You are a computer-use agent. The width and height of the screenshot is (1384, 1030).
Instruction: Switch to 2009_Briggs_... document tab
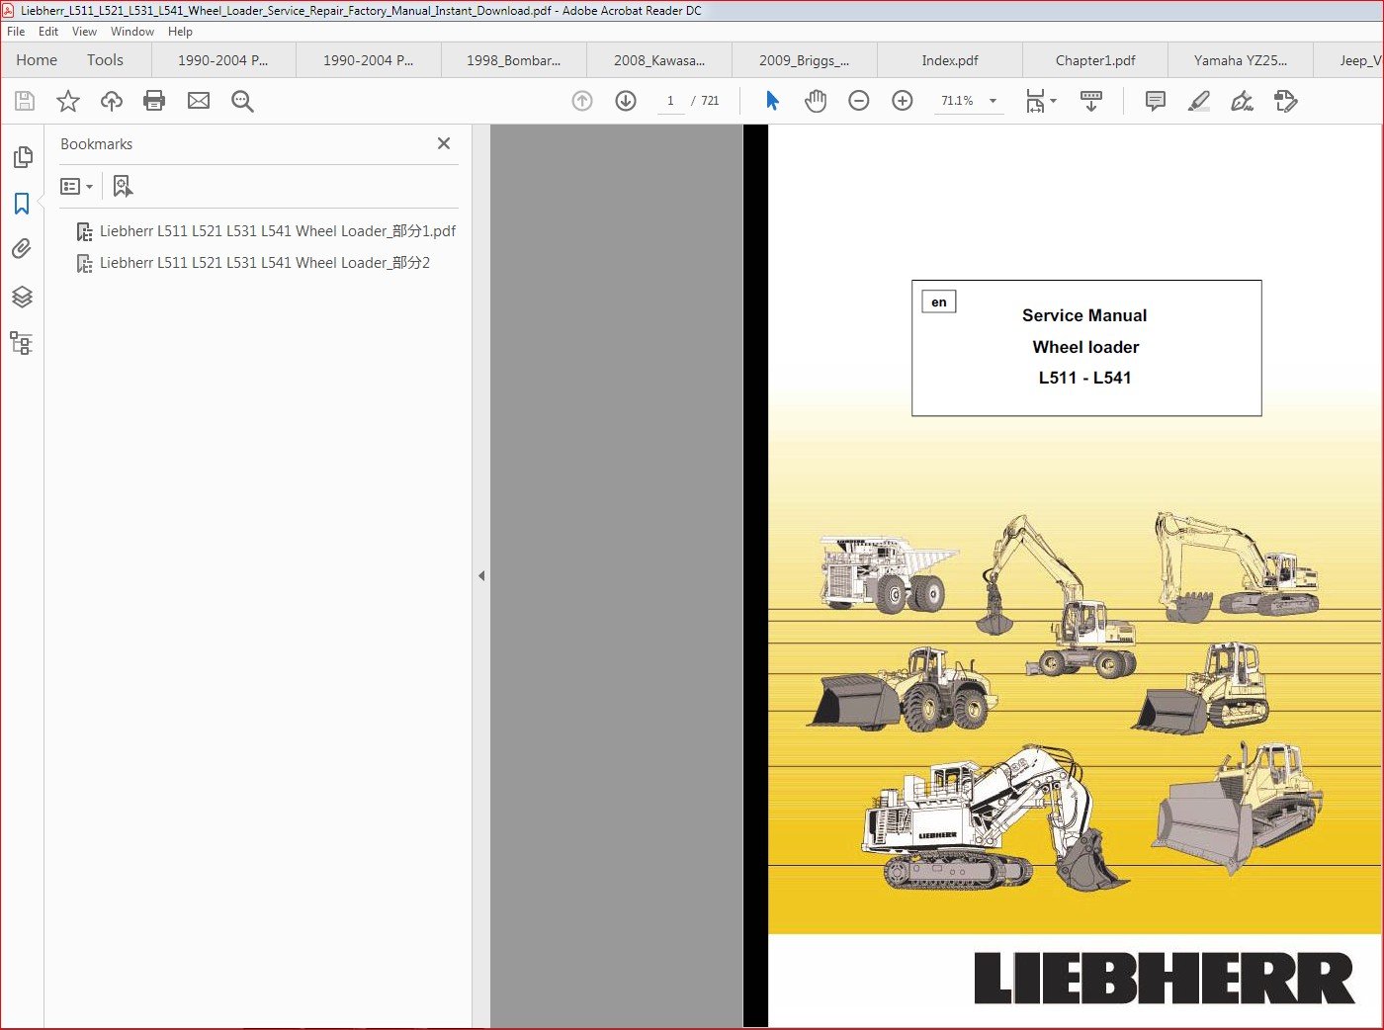805,60
